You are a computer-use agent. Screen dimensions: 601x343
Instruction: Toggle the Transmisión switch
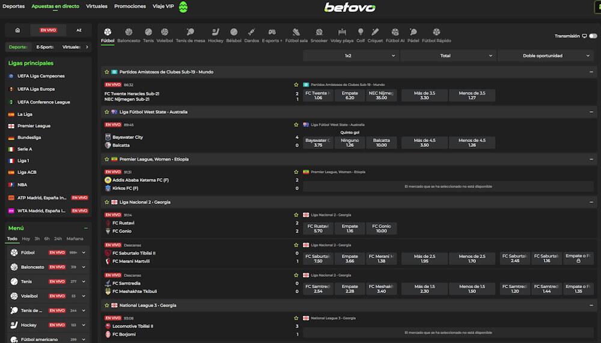(593, 36)
